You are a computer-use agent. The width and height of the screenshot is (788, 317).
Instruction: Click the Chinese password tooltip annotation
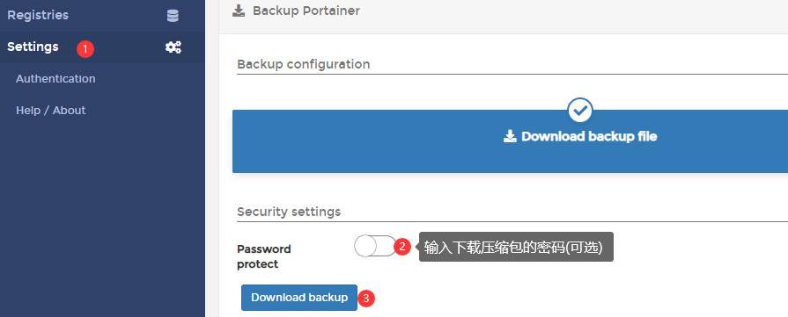point(516,247)
